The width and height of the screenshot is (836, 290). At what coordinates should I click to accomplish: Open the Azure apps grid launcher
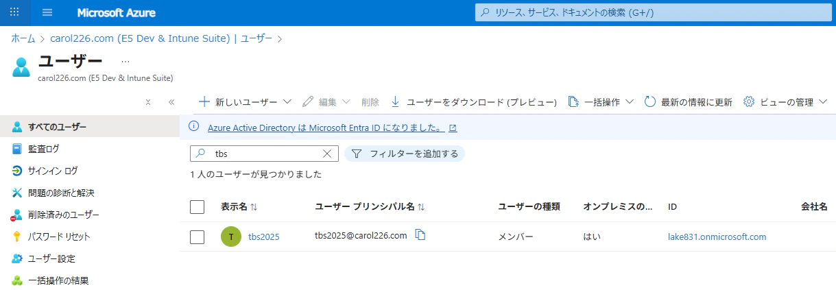15,12
